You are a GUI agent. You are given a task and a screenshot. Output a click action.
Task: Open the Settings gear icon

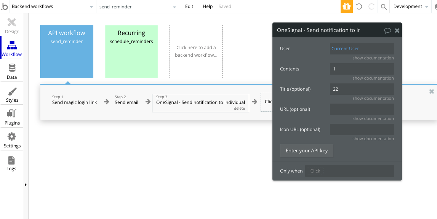pos(12,136)
